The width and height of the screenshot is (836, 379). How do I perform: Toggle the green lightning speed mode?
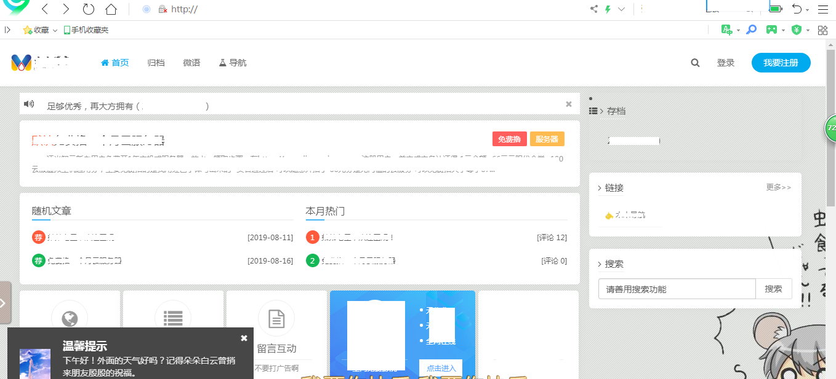tap(607, 9)
